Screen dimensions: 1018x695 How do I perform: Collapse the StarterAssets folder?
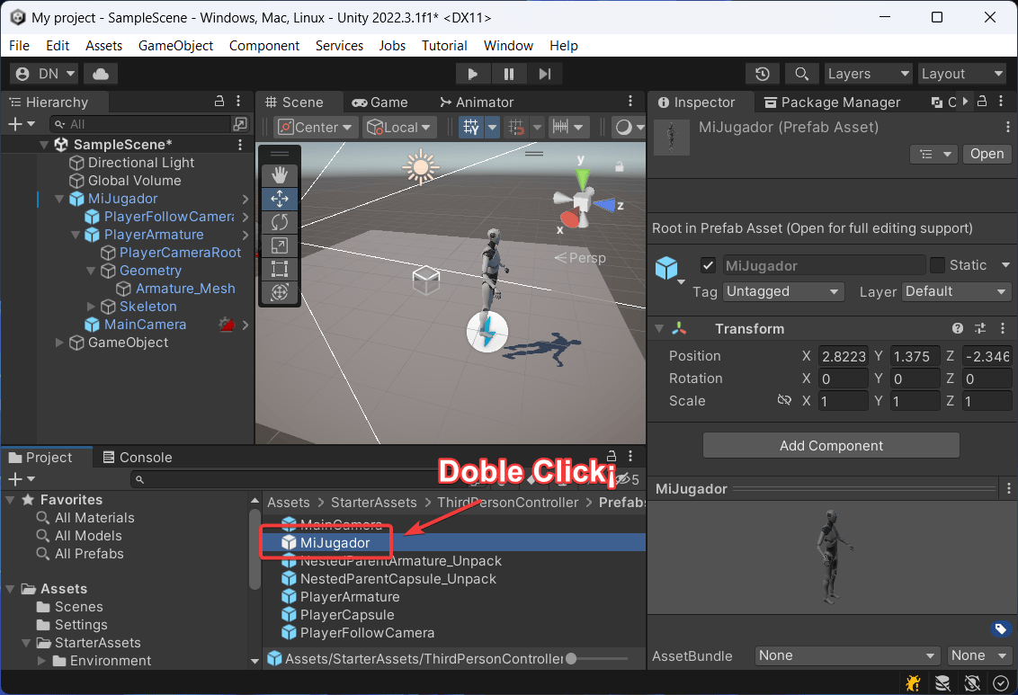click(26, 643)
